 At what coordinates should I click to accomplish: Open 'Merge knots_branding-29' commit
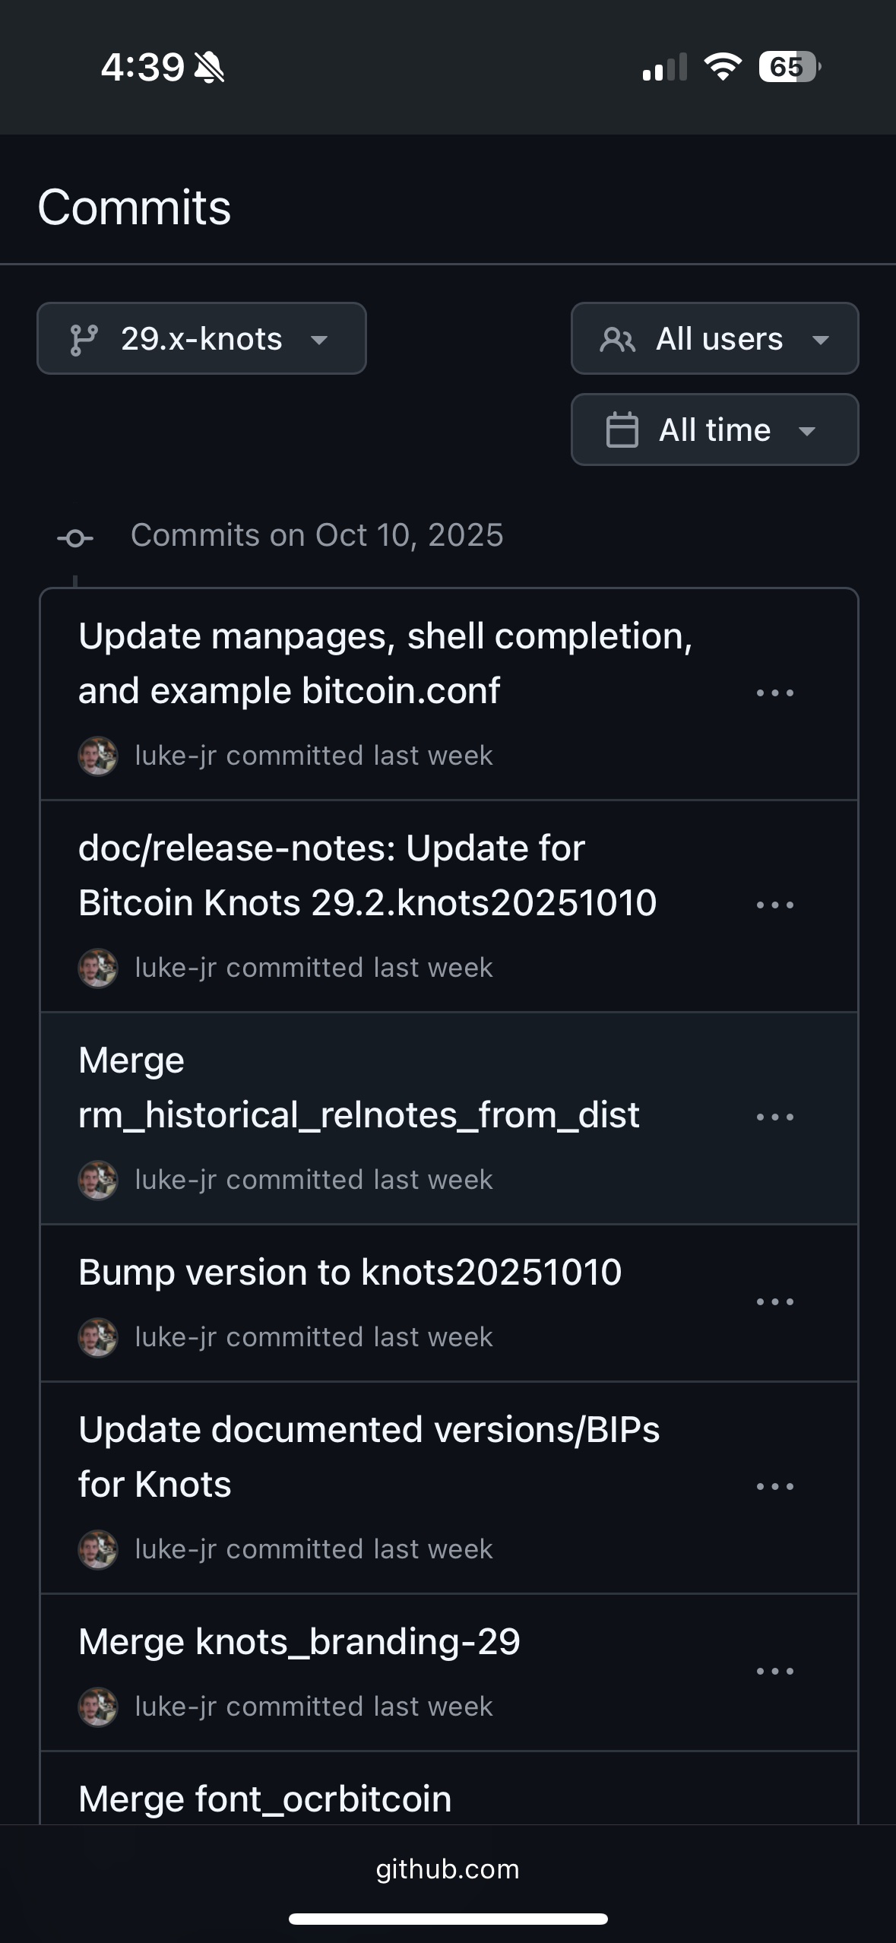click(x=299, y=1642)
